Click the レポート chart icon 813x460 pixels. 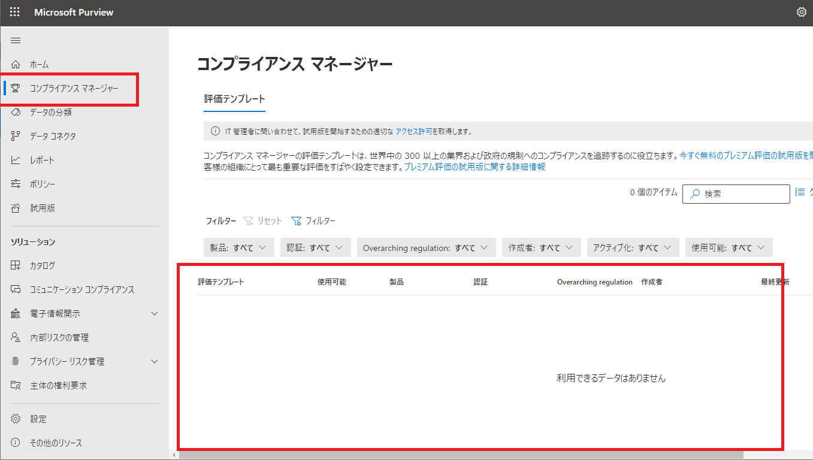click(16, 160)
